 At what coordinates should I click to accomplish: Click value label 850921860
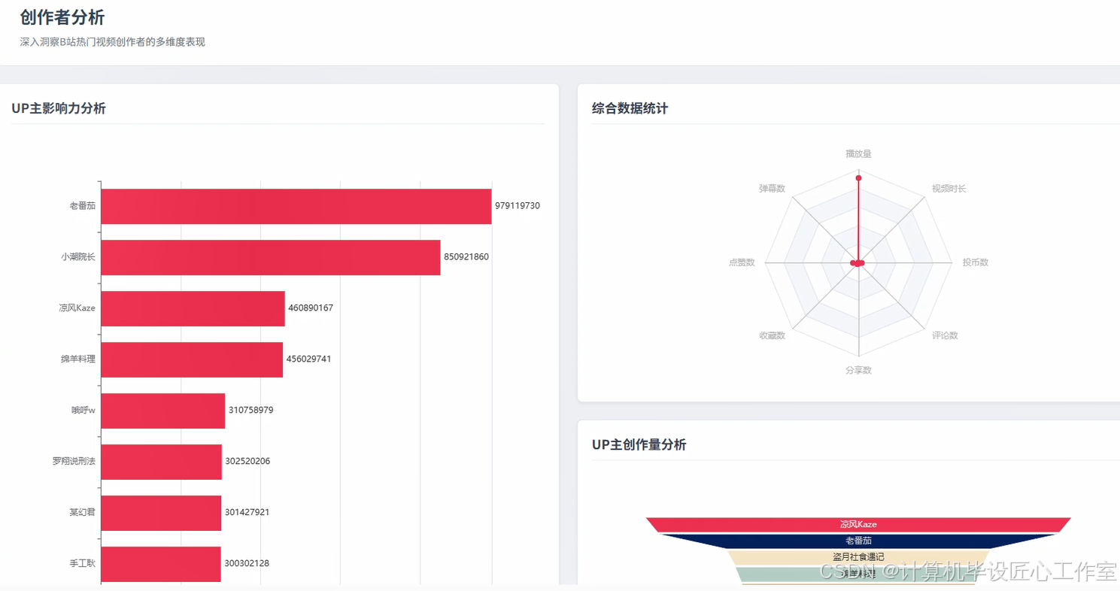click(x=466, y=257)
